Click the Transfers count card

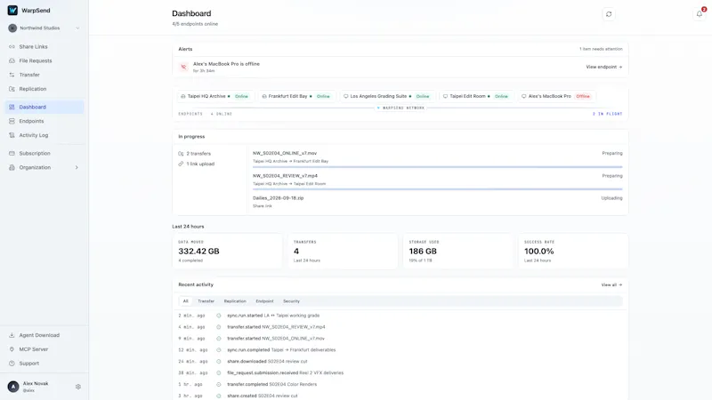[x=343, y=252]
